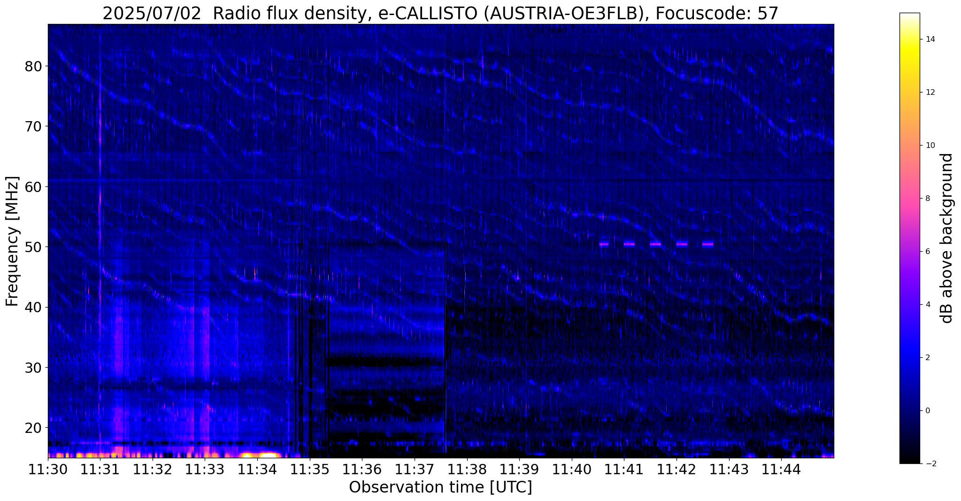Click the 11:36 time tick label
The height and width of the screenshot is (501, 961).
coord(362,469)
